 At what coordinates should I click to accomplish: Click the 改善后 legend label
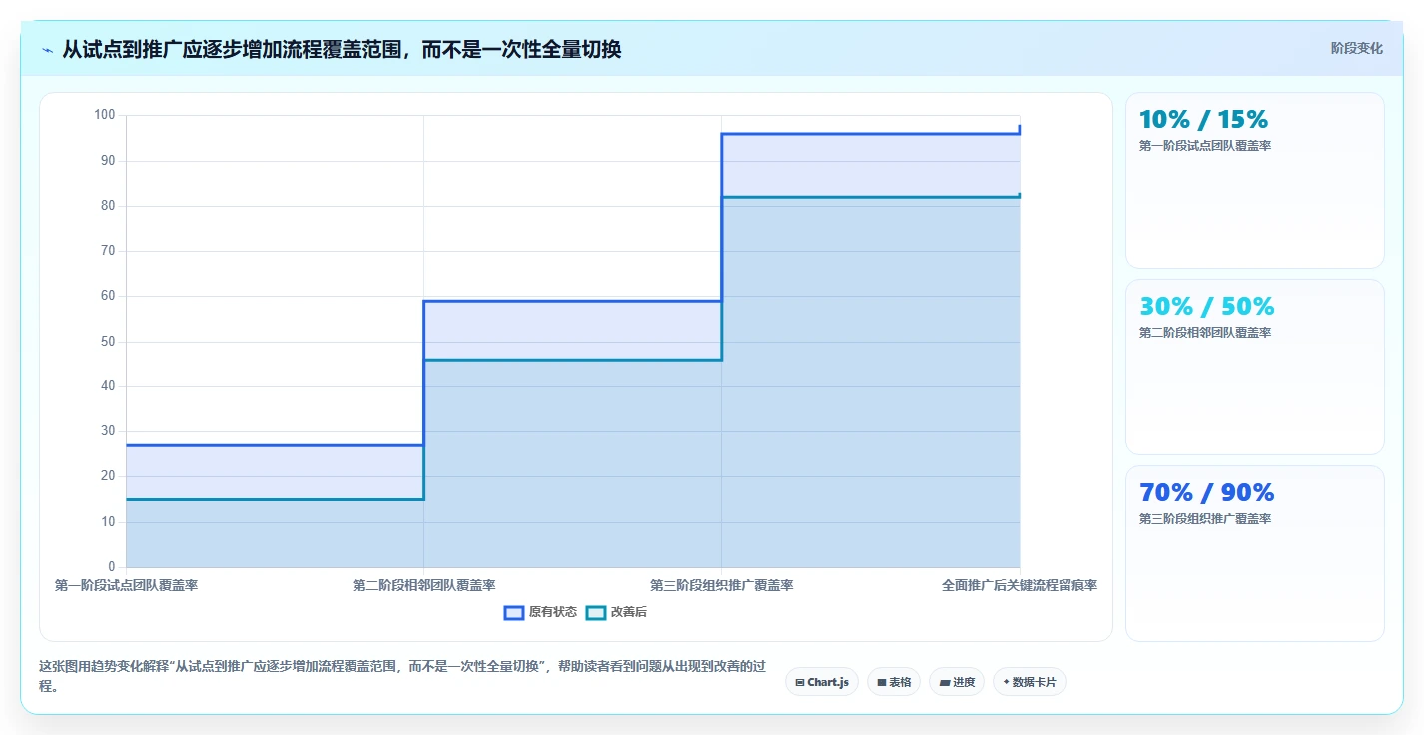[629, 612]
